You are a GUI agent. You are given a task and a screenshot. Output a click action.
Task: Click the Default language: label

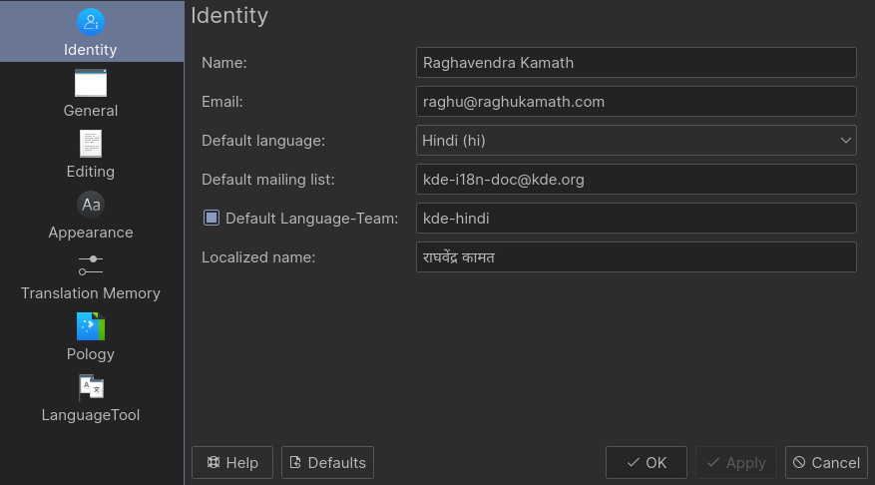pos(262,141)
